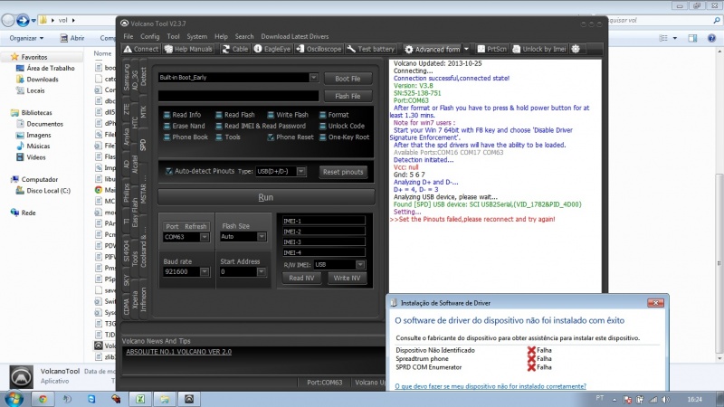Open driver help link in install dialog

point(491,386)
